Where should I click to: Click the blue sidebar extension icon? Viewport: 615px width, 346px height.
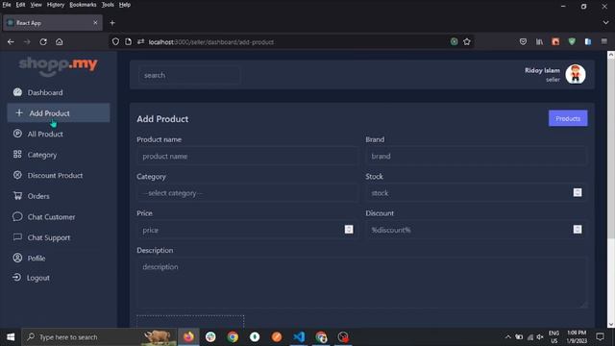(588, 41)
